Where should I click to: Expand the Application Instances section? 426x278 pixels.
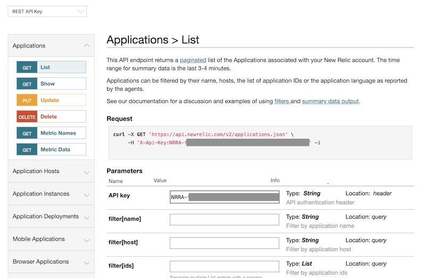(51, 194)
